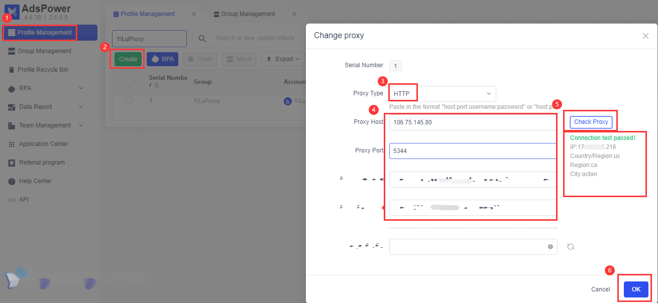Click the Application Center grid icon

12,144
